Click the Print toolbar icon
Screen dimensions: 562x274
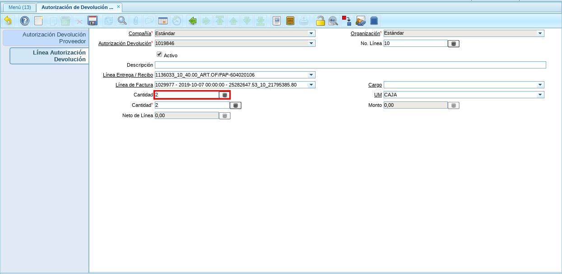pos(304,21)
